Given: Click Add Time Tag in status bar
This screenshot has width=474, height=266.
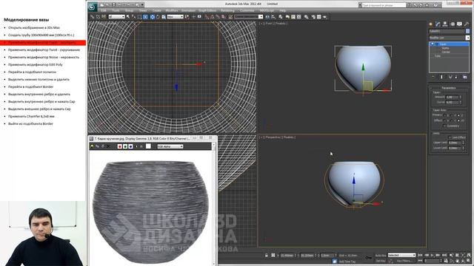Looking at the screenshot, I should pos(347,261).
